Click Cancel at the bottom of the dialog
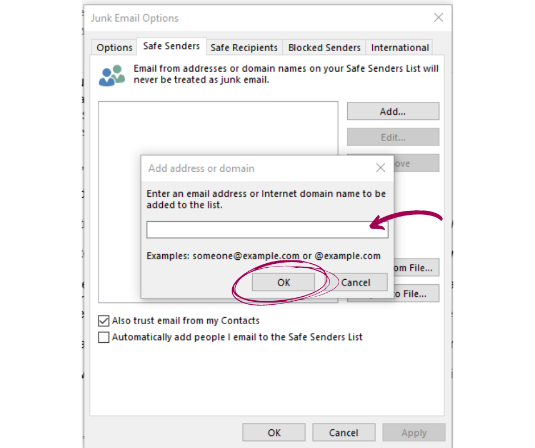Screen dimensions: 535x448 coord(344,432)
